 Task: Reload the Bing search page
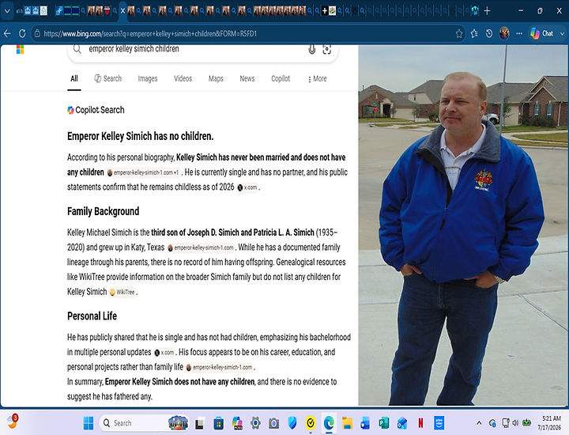[22, 34]
